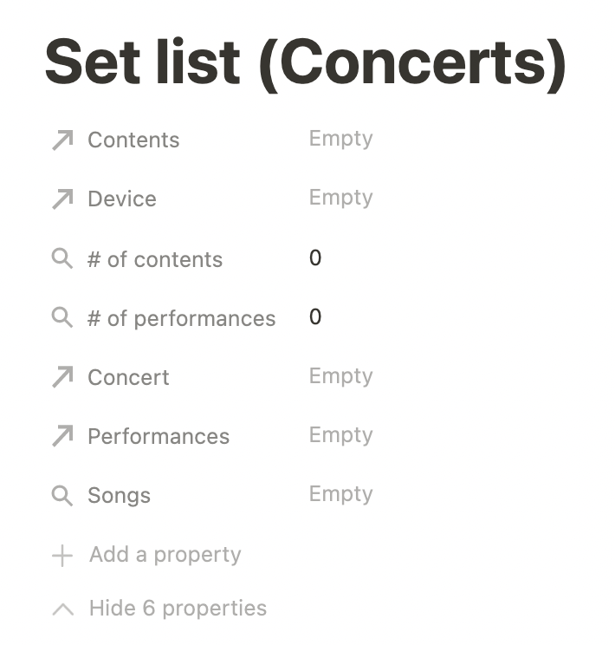Click the relation arrow icon beside Performances
Viewport: 615px width, 645px height.
62,436
